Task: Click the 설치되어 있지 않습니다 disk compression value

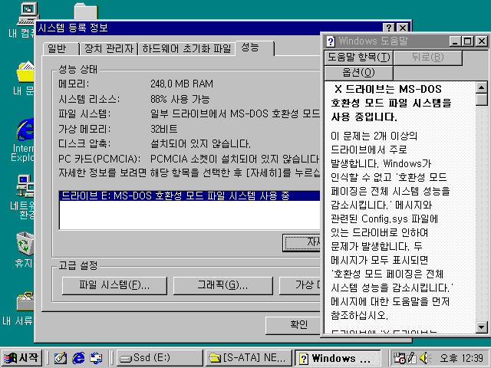Action: 200,144
